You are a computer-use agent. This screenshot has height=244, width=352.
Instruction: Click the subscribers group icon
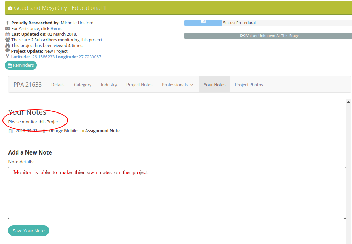coord(8,40)
